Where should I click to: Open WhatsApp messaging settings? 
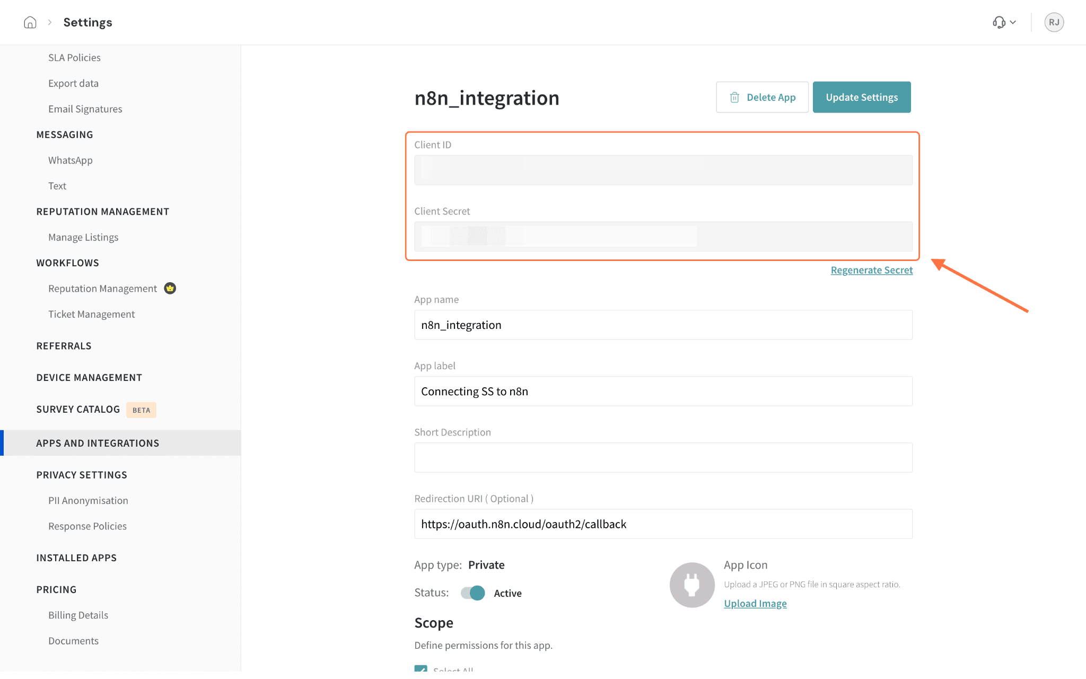[70, 160]
